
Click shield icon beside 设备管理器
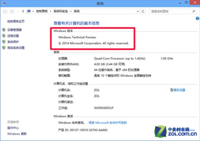[4, 30]
